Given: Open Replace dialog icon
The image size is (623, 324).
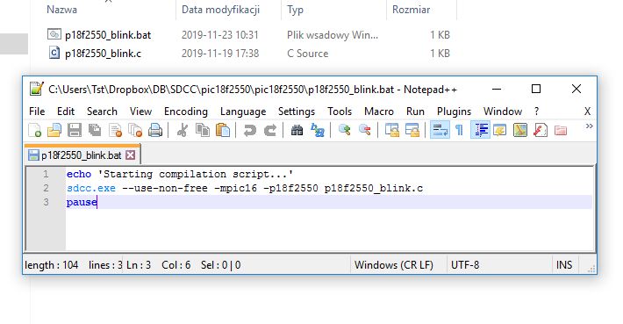Looking at the screenshot, I should (318, 131).
